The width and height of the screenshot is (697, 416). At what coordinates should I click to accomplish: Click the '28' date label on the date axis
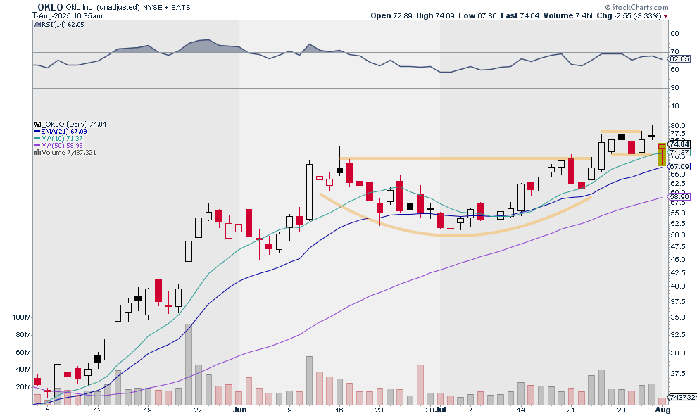point(622,410)
